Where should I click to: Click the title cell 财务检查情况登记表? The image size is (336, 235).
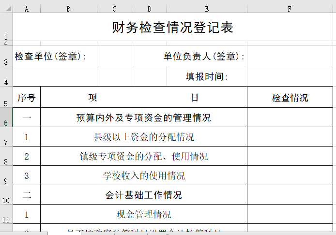tap(173, 28)
